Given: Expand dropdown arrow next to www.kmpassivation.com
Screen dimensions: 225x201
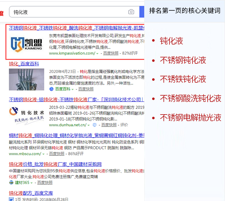Looking at the screenshot, I should pyautogui.click(x=97, y=54).
